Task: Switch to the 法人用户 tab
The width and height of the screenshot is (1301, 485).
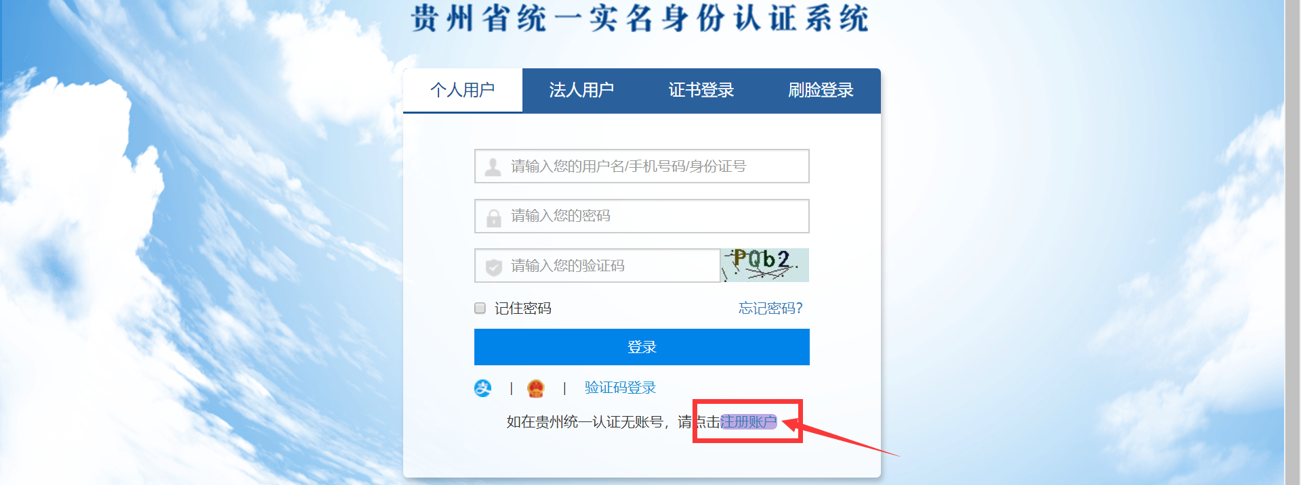Action: coord(581,90)
